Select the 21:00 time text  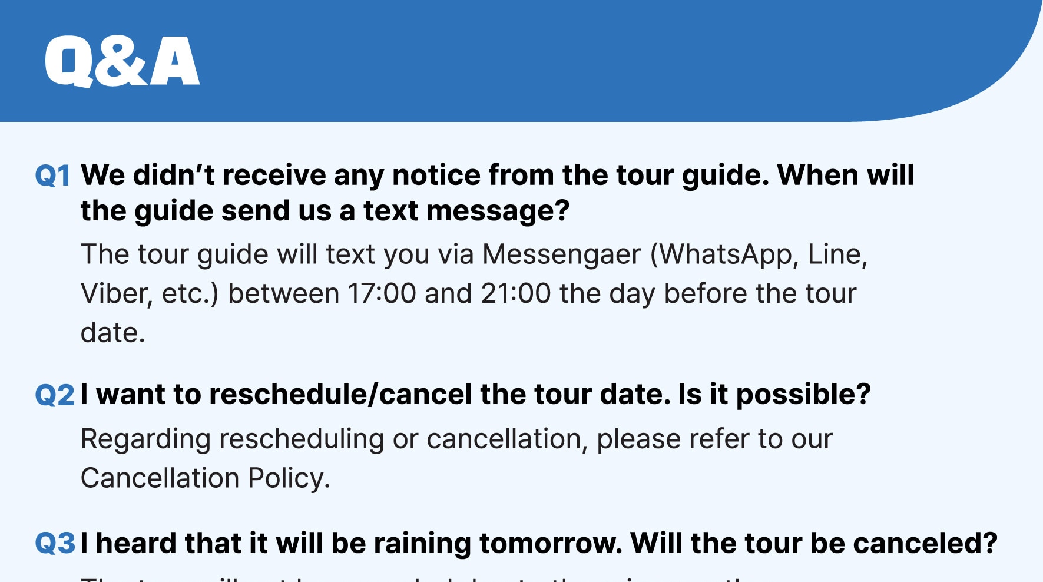coord(516,293)
